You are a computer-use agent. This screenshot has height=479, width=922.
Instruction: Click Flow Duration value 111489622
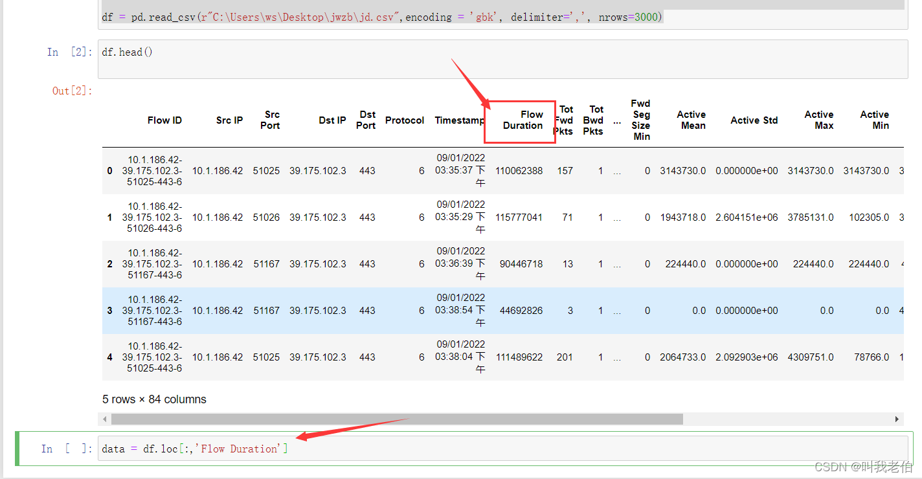click(519, 357)
